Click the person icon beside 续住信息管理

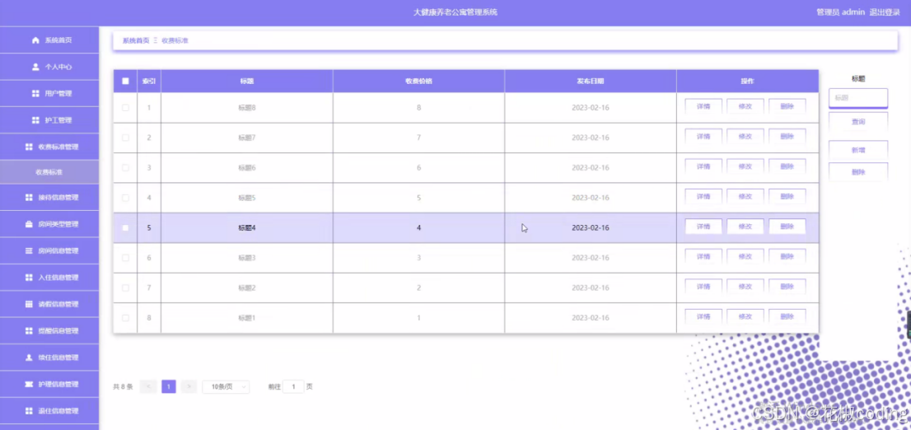click(29, 358)
